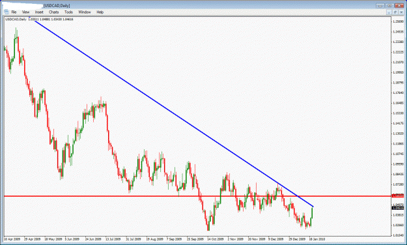Minimize the main application window
The height and width of the screenshot is (245, 407).
tap(380, 5)
